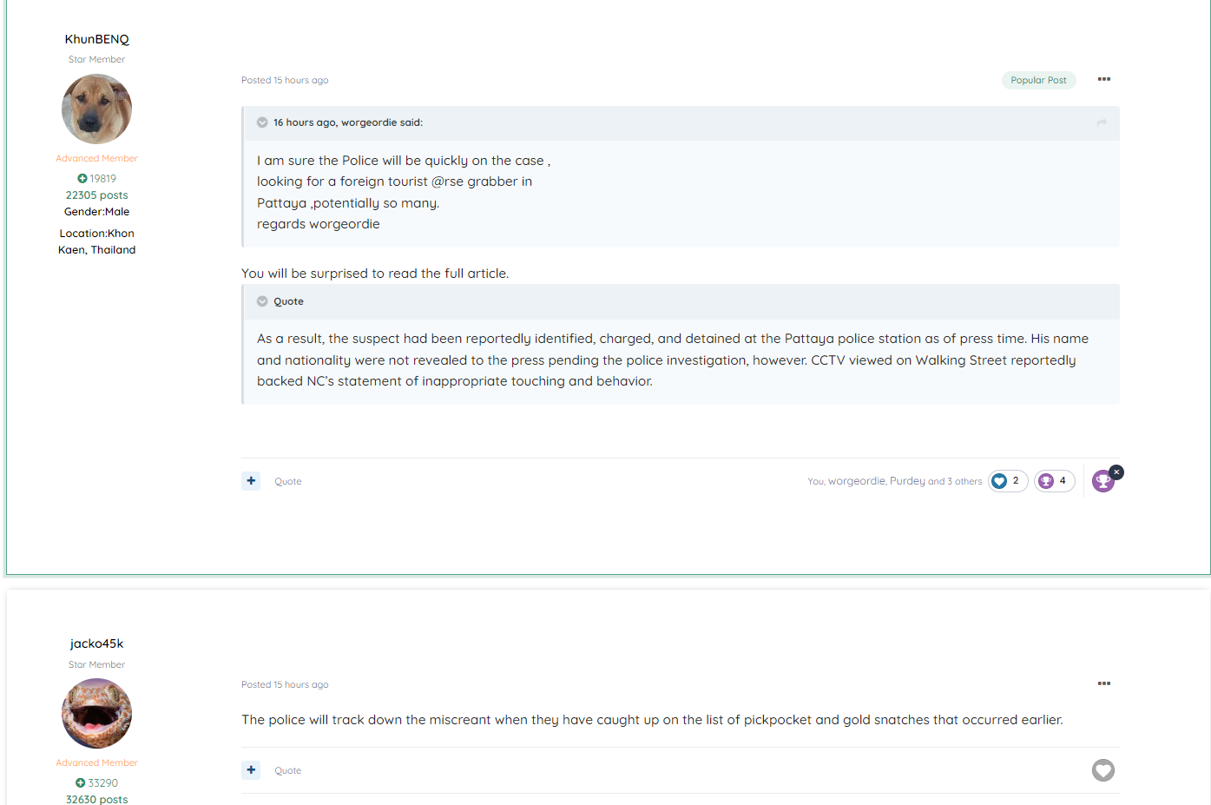Open the KhunBENQ username link
This screenshot has width=1211, height=805.
(x=96, y=39)
